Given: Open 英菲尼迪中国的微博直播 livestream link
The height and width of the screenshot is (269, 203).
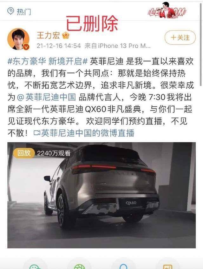Looking at the screenshot, I should [88, 133].
